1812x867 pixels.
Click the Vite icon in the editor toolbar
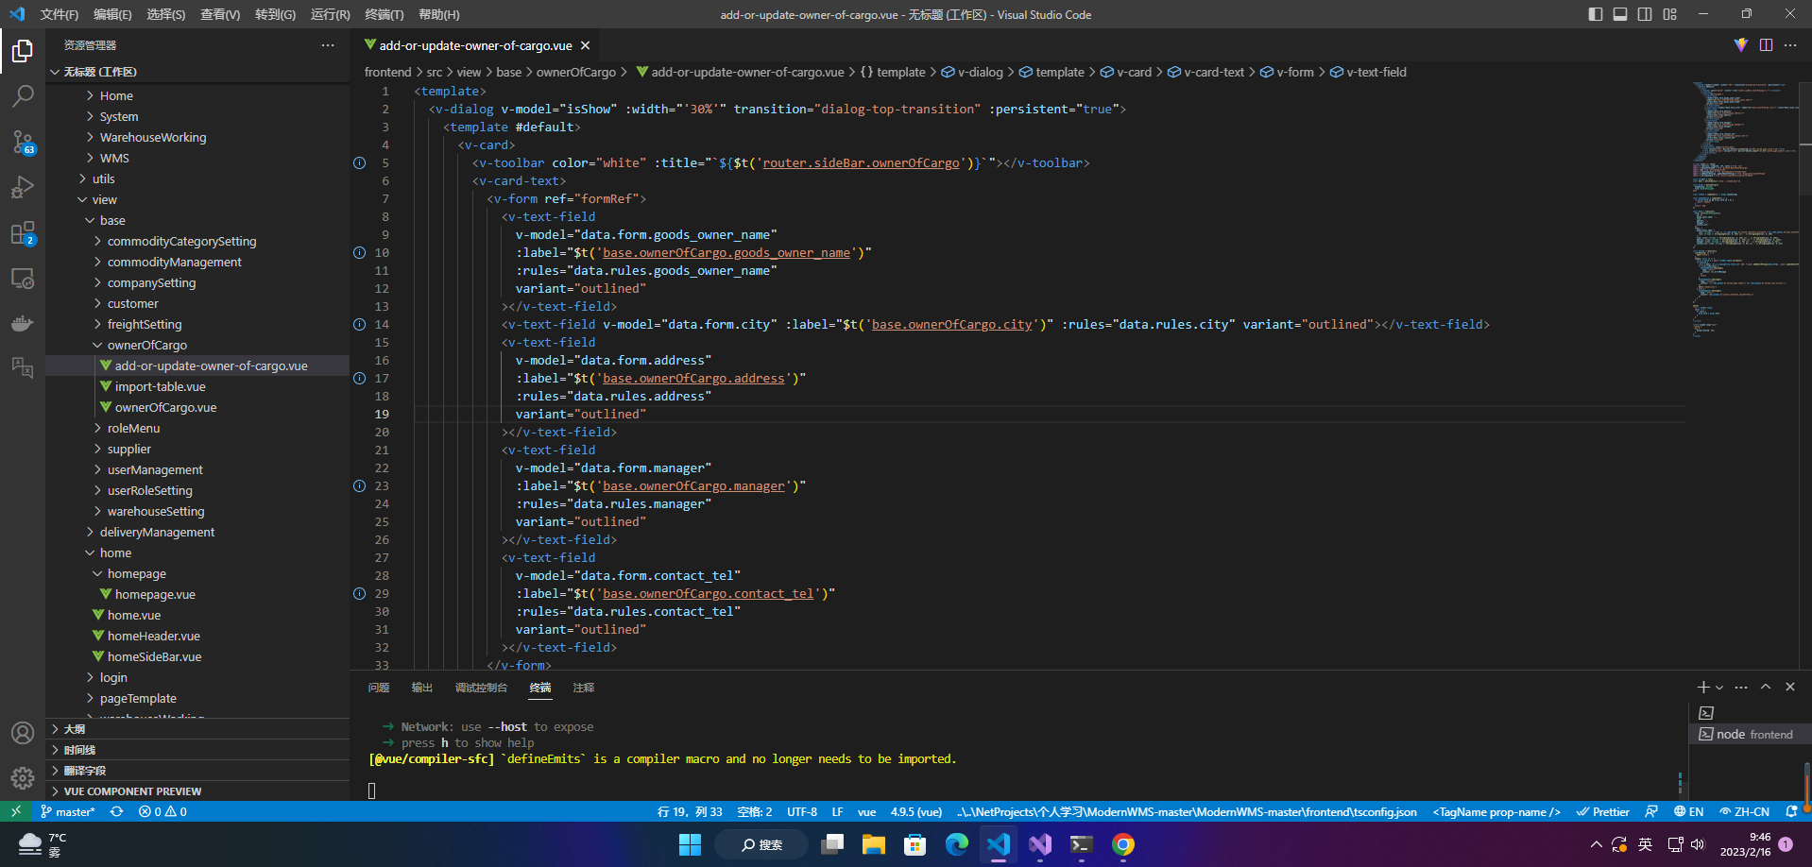[x=1741, y=45]
